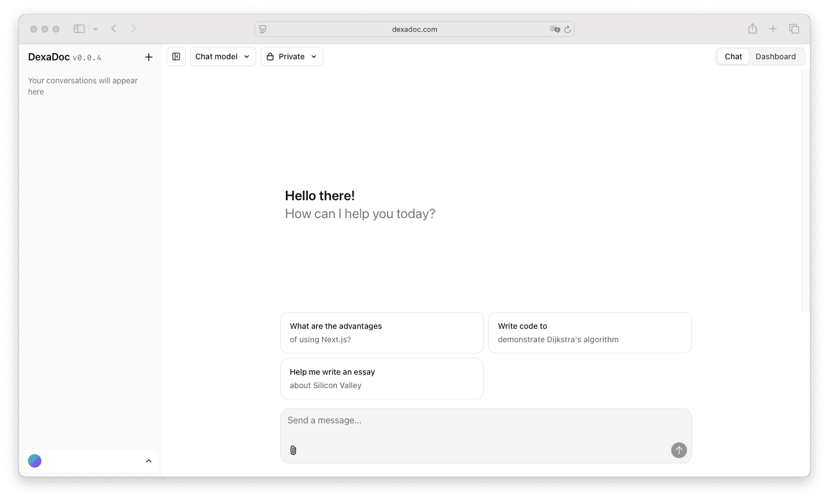Select the Silicon Valley essay suggestion
Viewport: 829px width, 500px height.
381,379
